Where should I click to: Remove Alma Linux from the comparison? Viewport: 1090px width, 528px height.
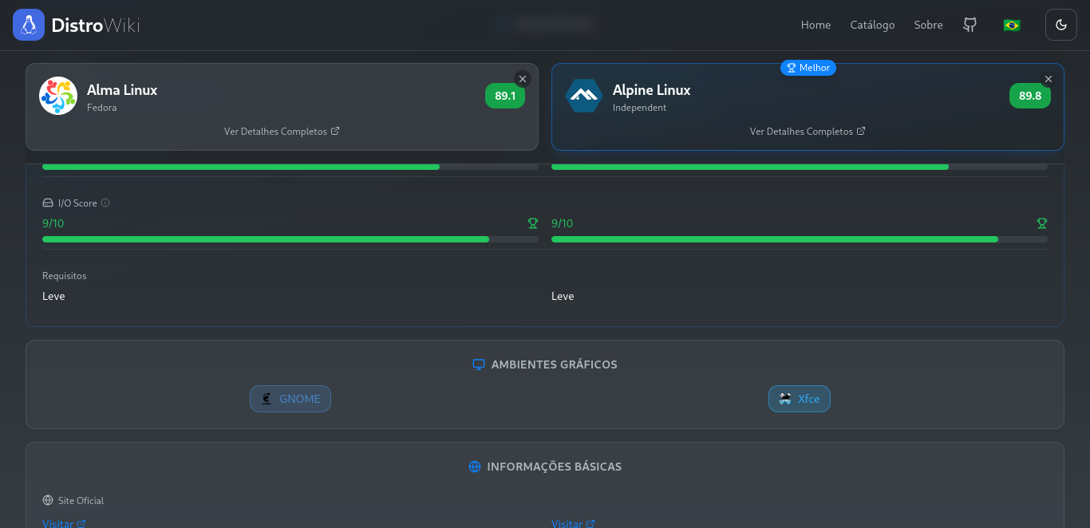coord(523,79)
